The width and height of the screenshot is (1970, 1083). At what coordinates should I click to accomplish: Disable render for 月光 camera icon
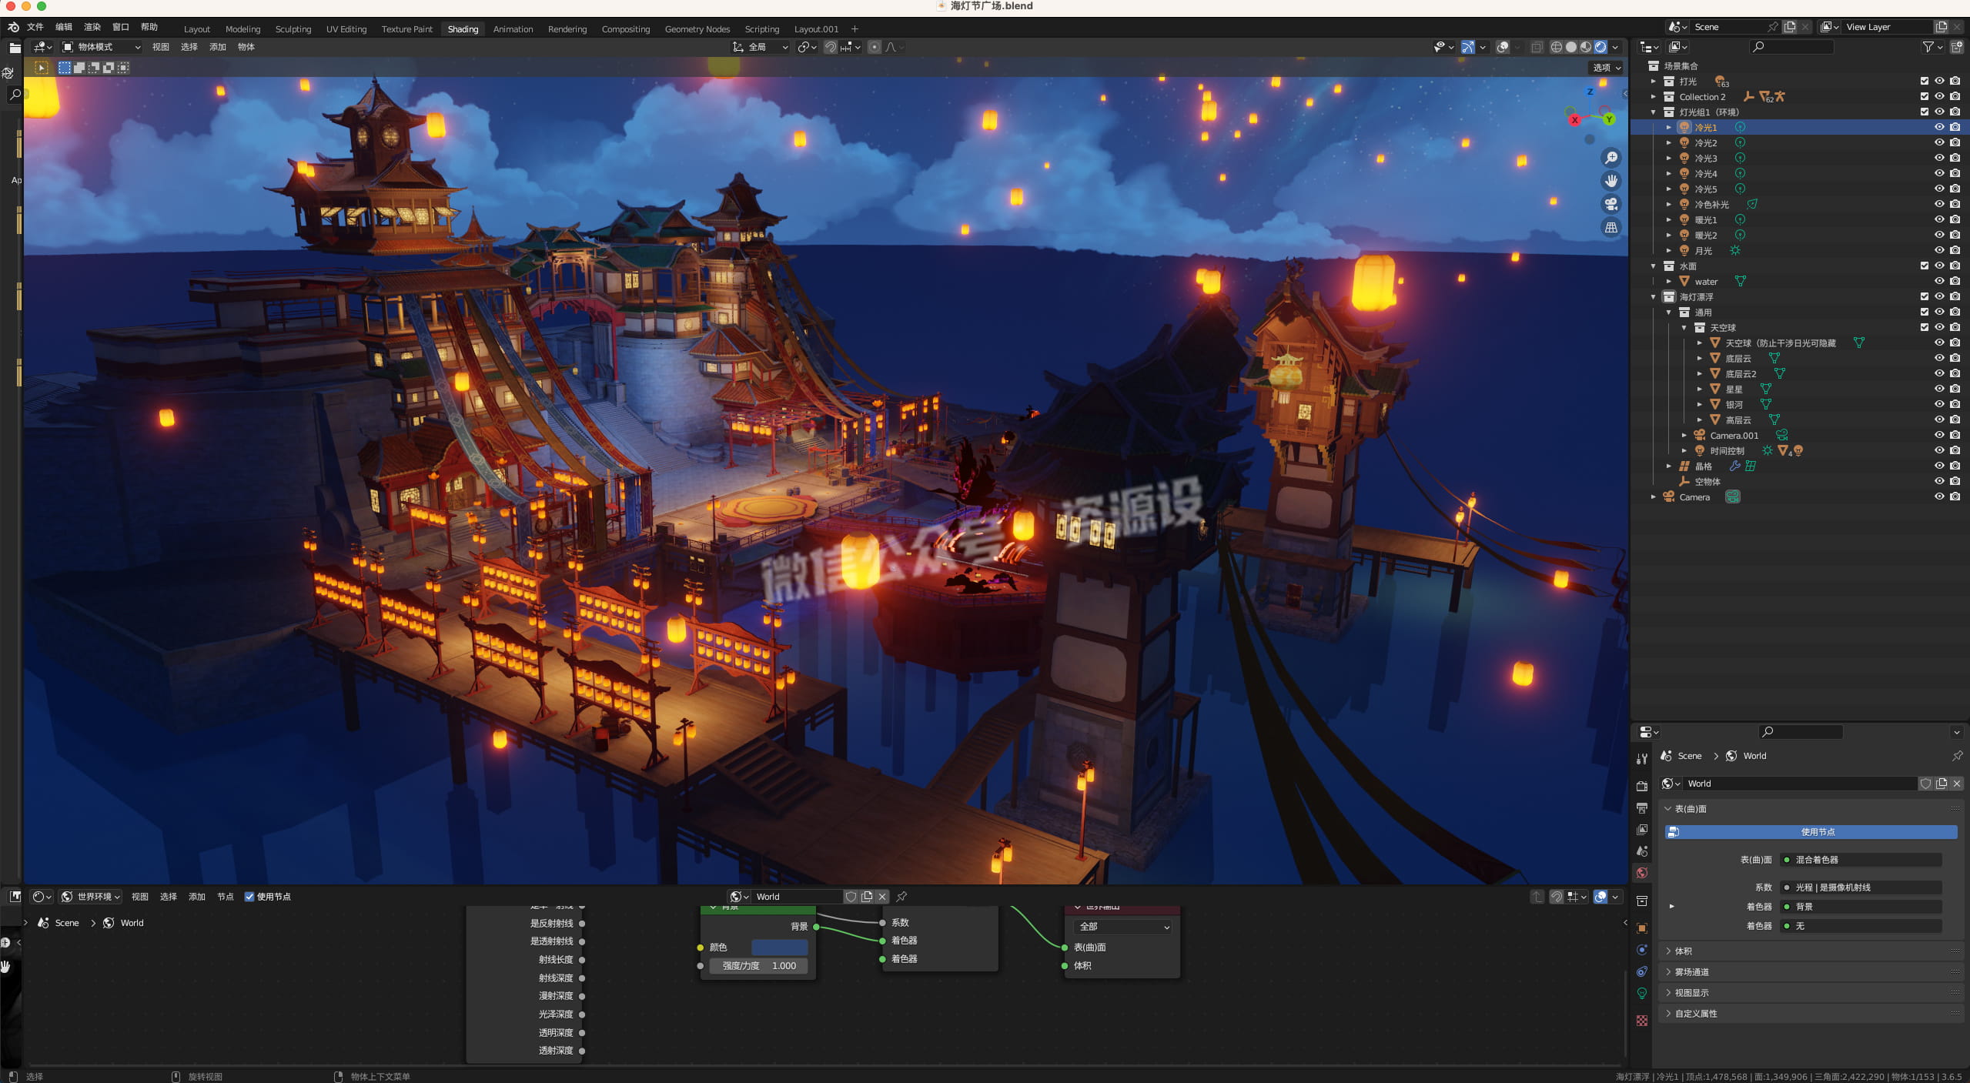[x=1955, y=251]
